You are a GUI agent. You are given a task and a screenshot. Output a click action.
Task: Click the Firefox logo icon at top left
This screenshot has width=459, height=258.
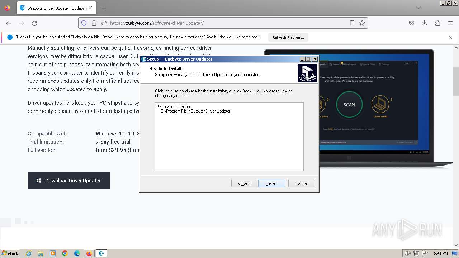(x=7, y=8)
